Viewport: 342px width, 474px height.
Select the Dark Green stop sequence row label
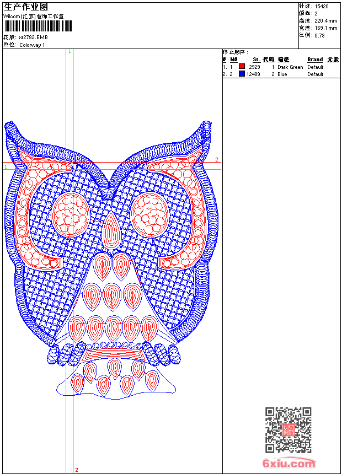coord(290,67)
